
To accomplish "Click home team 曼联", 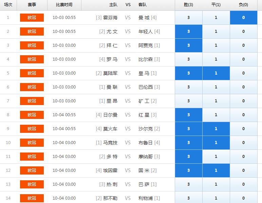I will (112, 87).
